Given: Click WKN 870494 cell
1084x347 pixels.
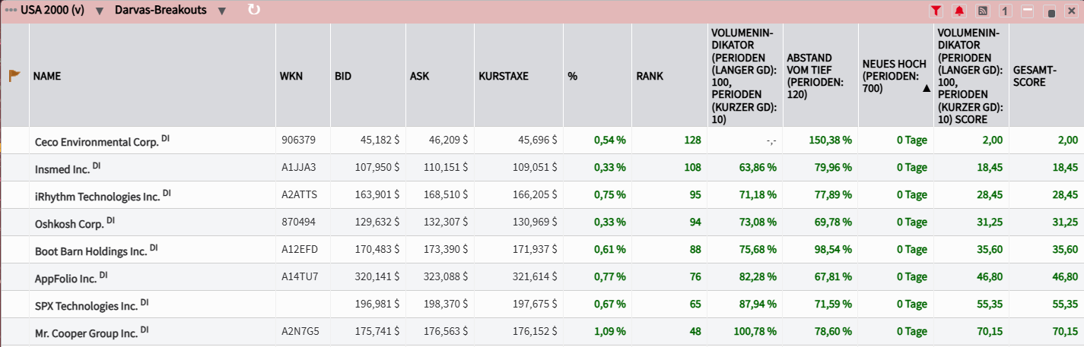Looking at the screenshot, I should tap(298, 222).
